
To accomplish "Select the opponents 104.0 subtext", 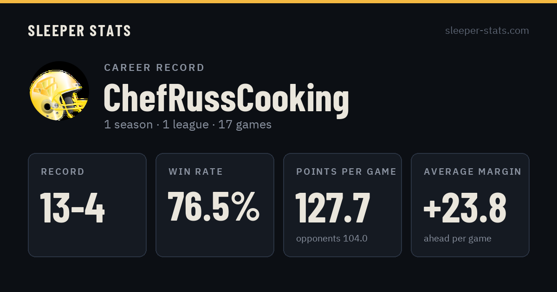I will point(332,239).
